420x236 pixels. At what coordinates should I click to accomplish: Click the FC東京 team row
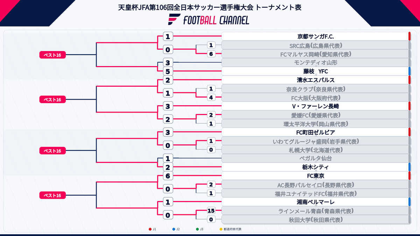(x=316, y=176)
